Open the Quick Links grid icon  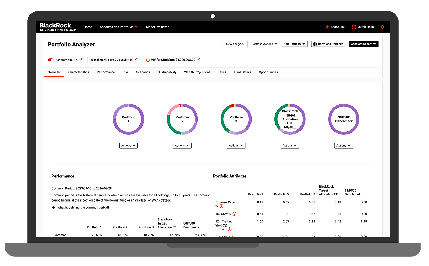pos(354,27)
